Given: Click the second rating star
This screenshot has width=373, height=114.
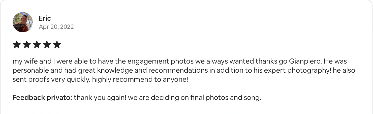Looking at the screenshot, I should pyautogui.click(x=26, y=45).
